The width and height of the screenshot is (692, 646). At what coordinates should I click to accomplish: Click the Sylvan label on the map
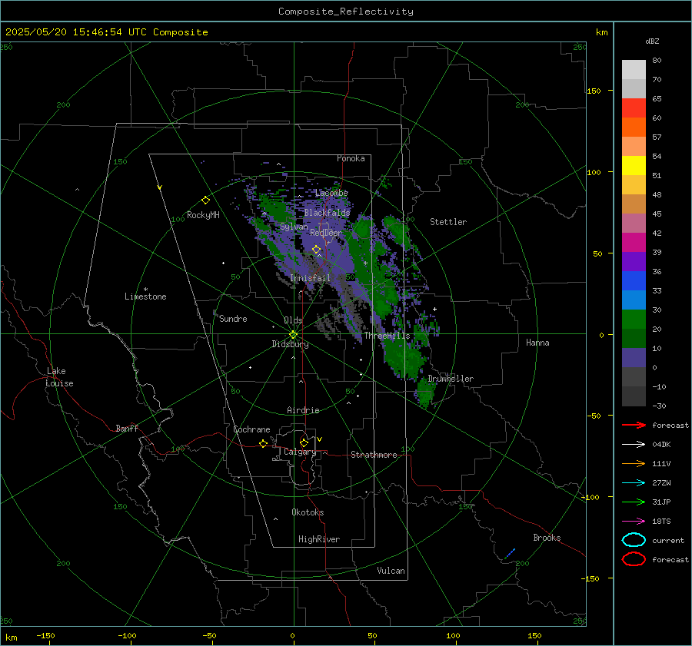[294, 227]
